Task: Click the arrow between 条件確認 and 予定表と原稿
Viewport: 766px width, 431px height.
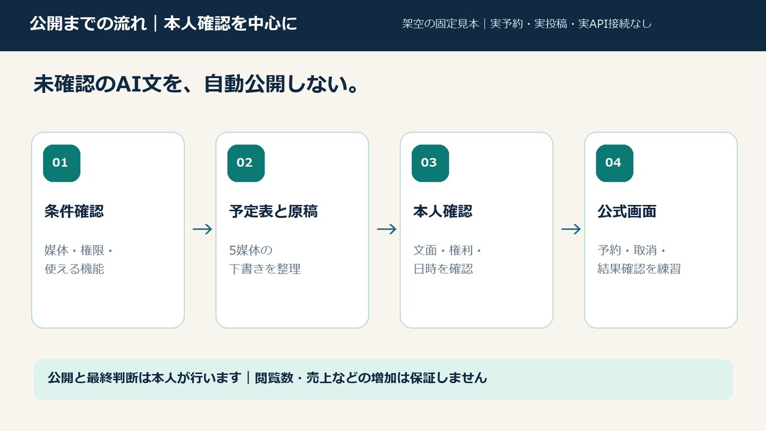Action: pyautogui.click(x=202, y=229)
